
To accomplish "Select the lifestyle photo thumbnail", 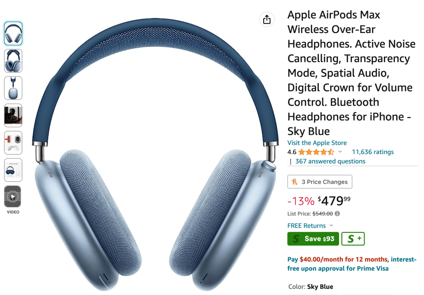I will click(13, 115).
